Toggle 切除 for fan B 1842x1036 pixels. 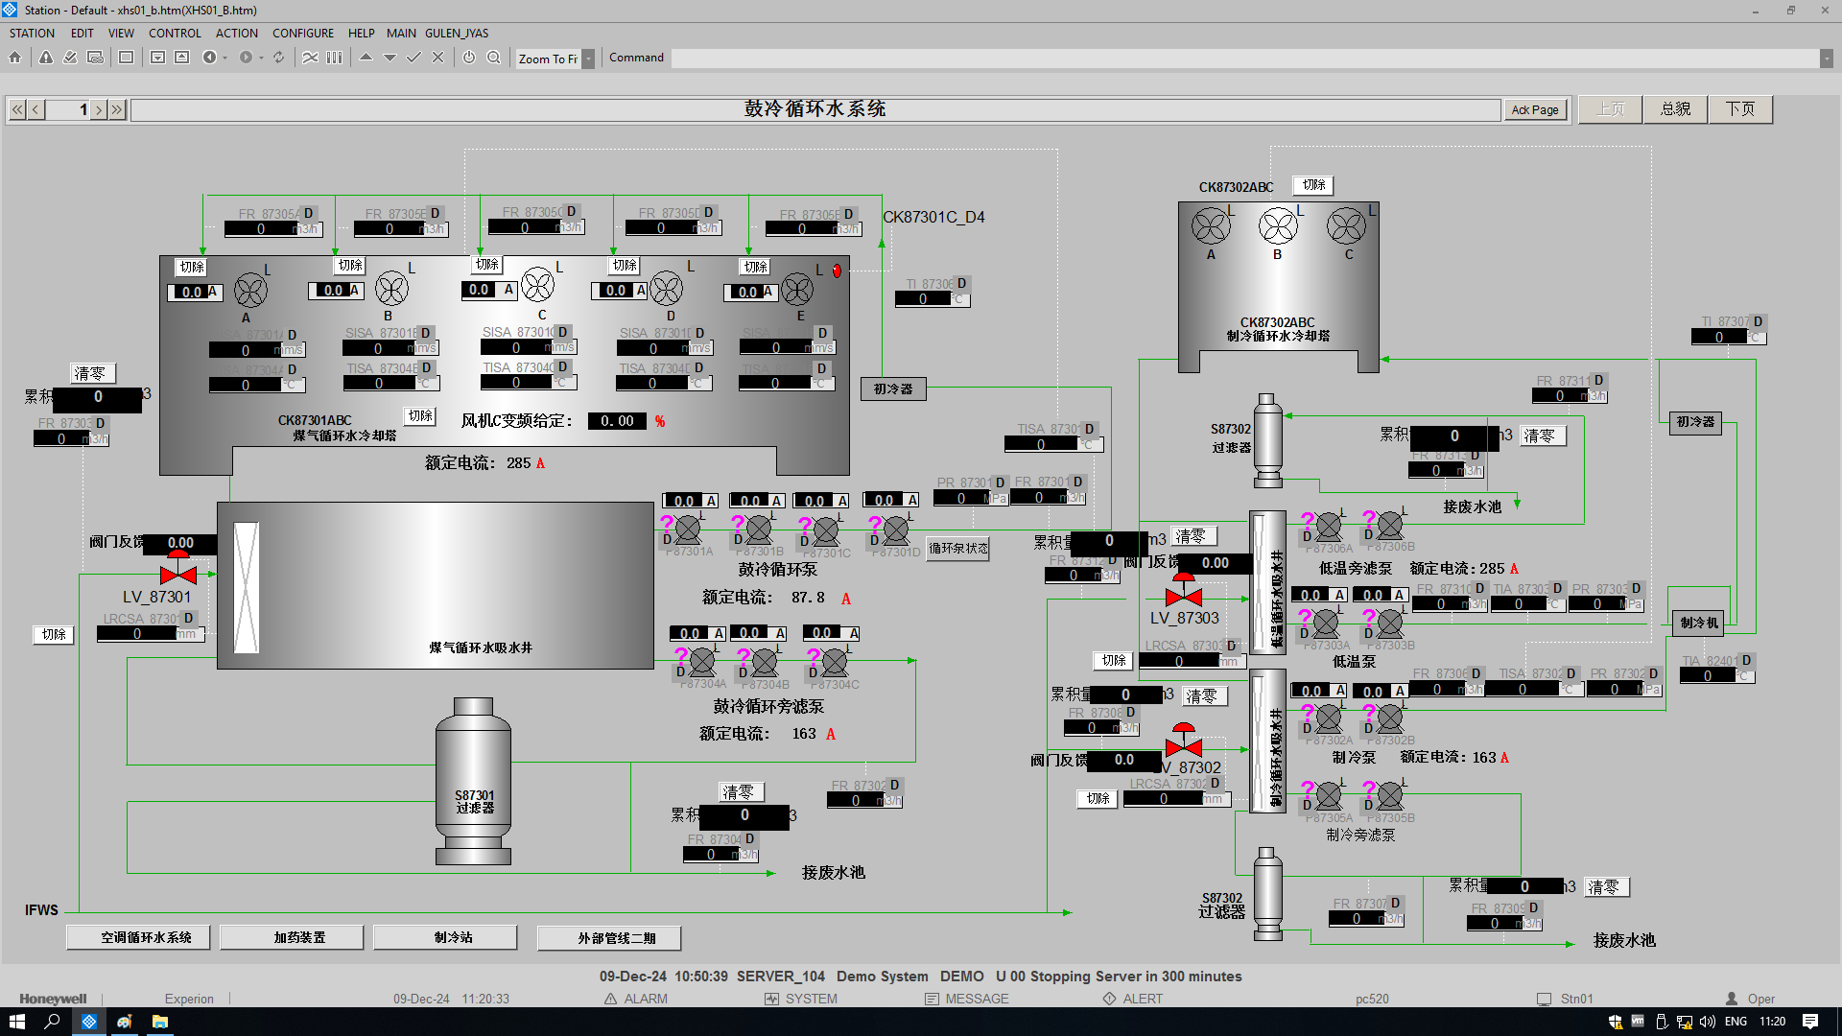coord(350,265)
